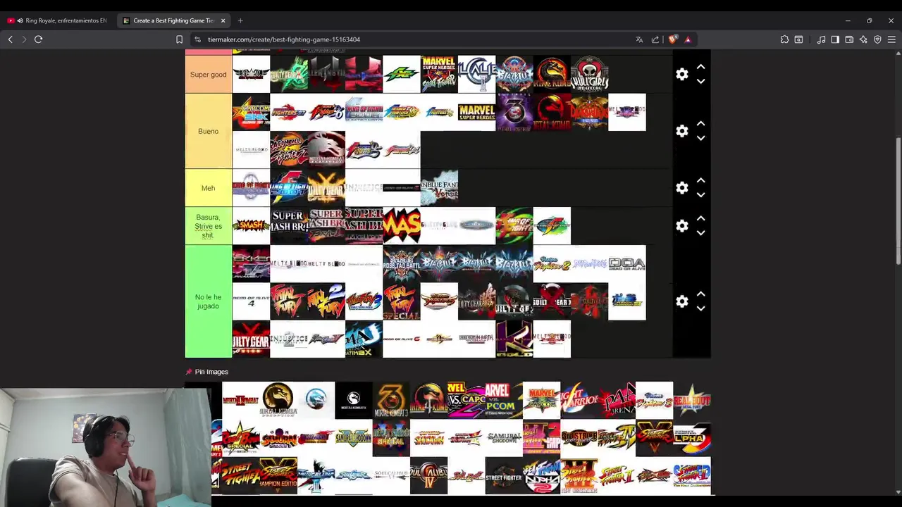Click the Meh tier label
902x507 pixels.
[x=208, y=188]
